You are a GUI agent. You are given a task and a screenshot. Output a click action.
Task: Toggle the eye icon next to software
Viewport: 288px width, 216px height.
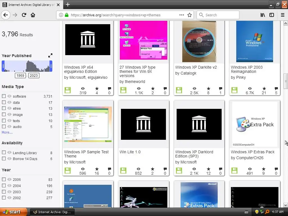(9, 96)
